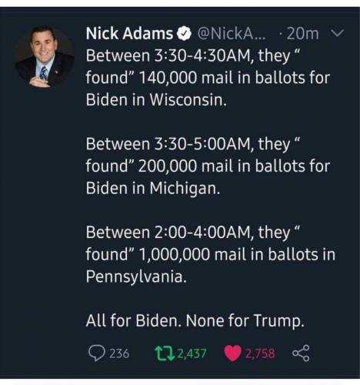
Task: Open the share icon on the tweet
Action: click(301, 353)
